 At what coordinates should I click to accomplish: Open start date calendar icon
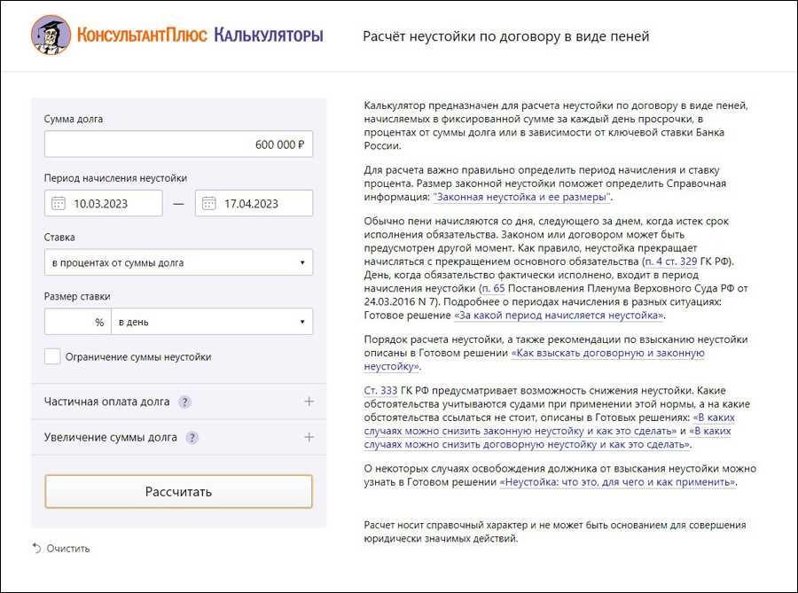click(x=59, y=204)
